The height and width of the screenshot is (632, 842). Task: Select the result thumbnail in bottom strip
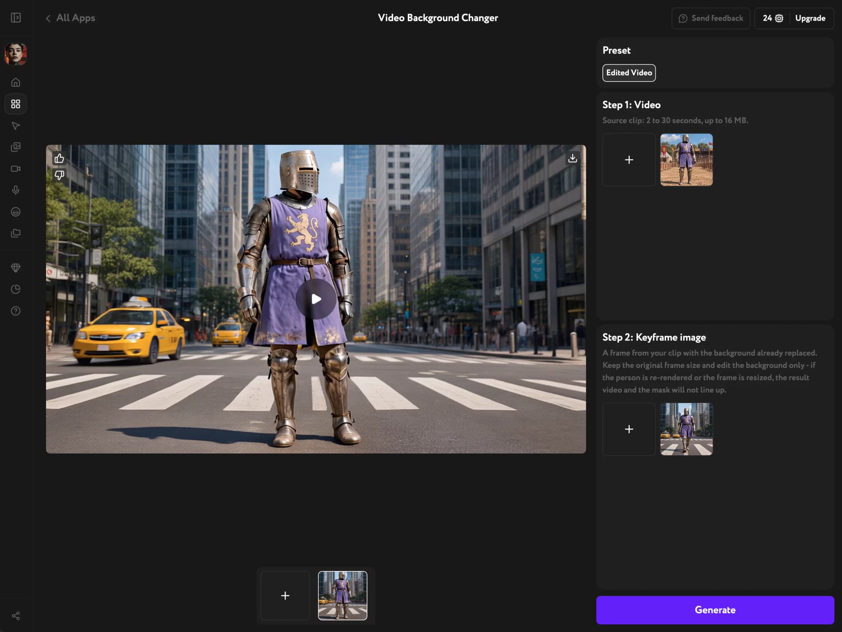pos(343,596)
